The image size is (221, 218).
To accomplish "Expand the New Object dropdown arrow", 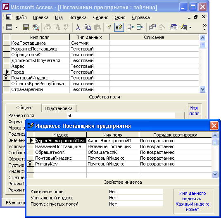I will [190, 28].
